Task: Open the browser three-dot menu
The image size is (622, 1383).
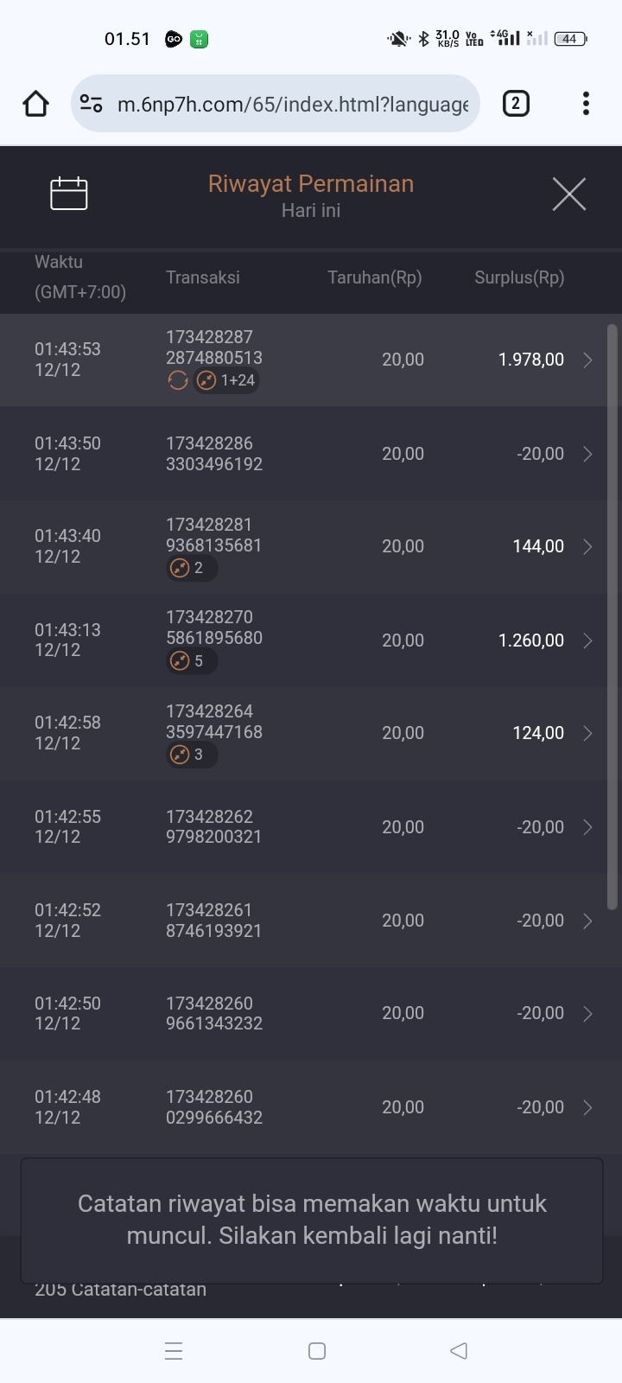Action: pyautogui.click(x=586, y=104)
